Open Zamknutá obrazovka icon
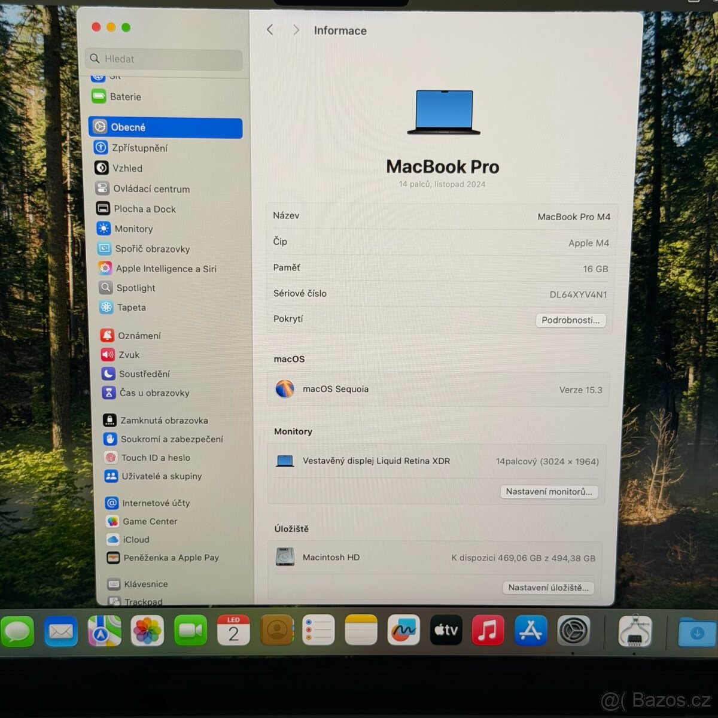This screenshot has height=718, width=718. click(x=109, y=420)
